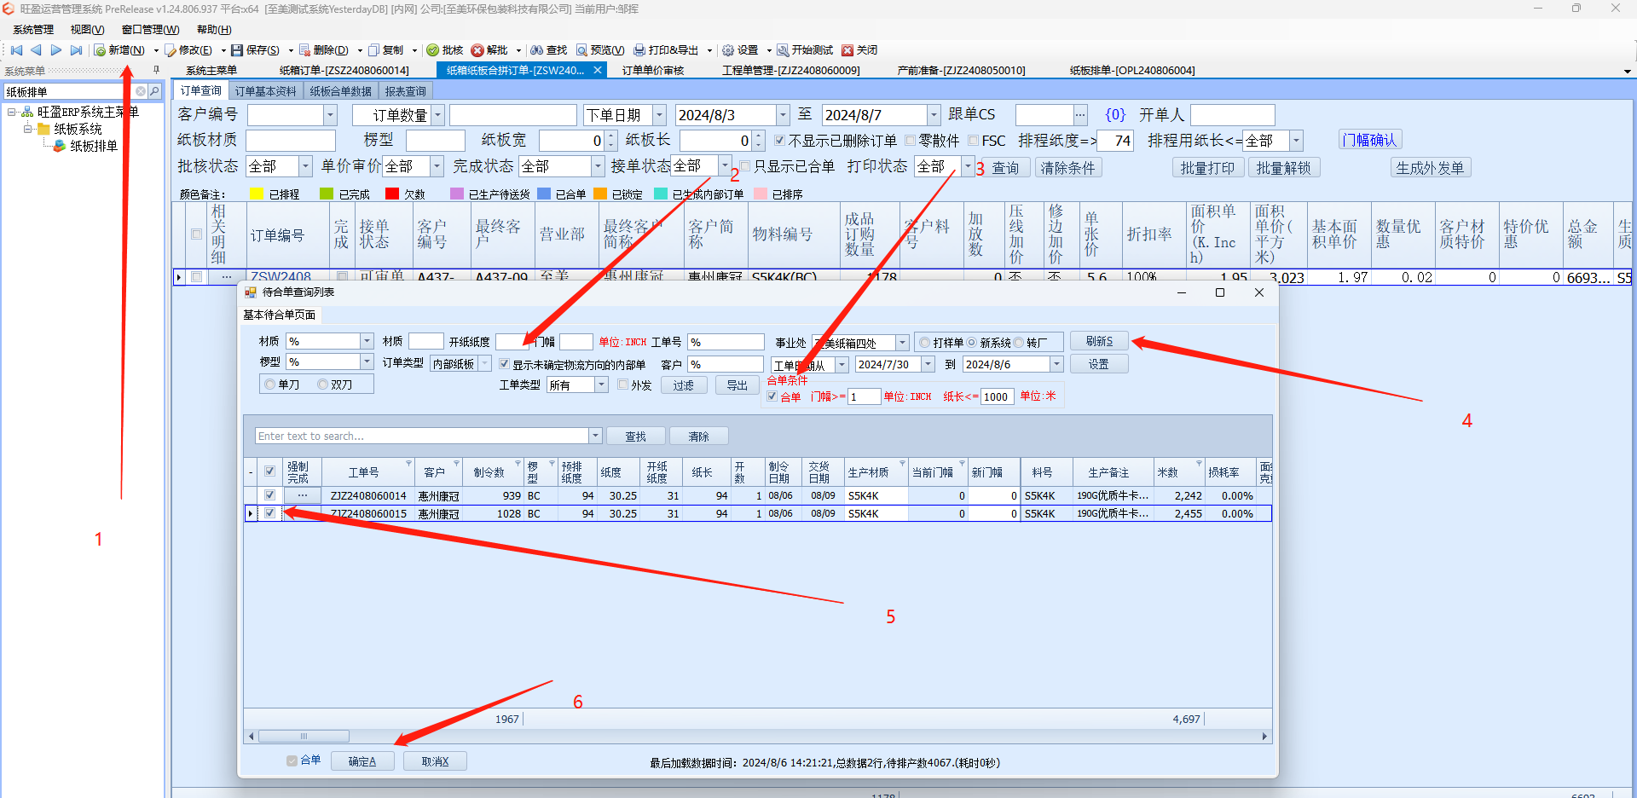Image resolution: width=1637 pixels, height=798 pixels.
Task: Click 过滤 filter button in dialog
Action: click(x=683, y=385)
